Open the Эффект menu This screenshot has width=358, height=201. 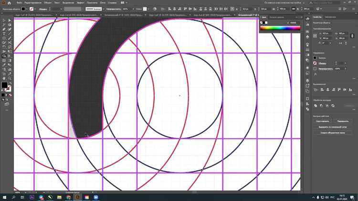tap(80, 3)
